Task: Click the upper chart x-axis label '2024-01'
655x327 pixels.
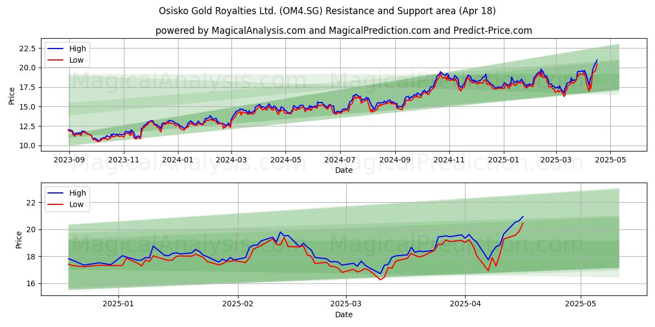Action: (x=178, y=160)
